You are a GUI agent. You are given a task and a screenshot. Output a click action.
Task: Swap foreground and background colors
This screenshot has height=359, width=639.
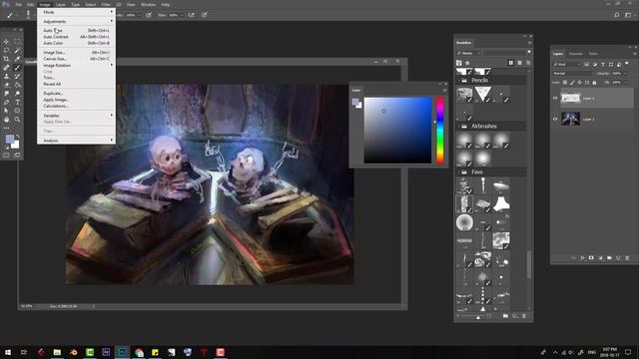pyautogui.click(x=17, y=137)
